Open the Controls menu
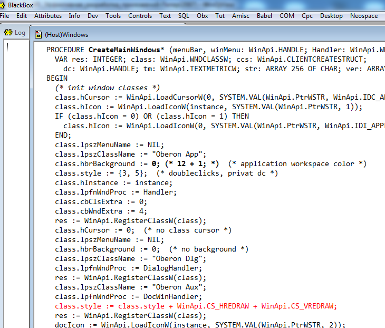This screenshot has width=385, height=328. 140,16
